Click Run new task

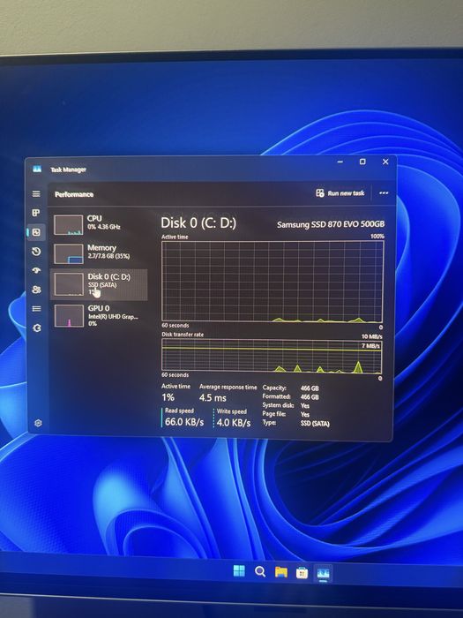340,193
